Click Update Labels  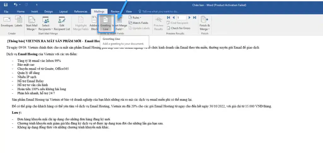(x=139, y=28)
